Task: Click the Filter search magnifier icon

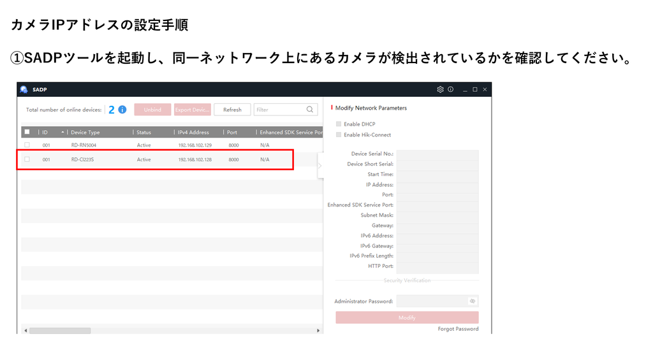Action: (x=310, y=110)
